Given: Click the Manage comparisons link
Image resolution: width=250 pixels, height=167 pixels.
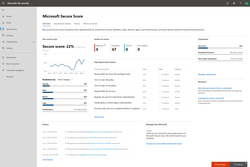Looking at the screenshot, I should pyautogui.click(x=207, y=74).
